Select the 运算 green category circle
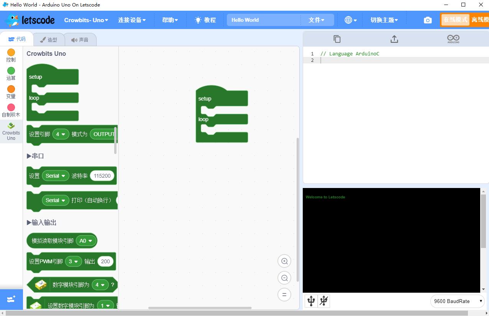Screen dimensions: 489x316 [11, 71]
